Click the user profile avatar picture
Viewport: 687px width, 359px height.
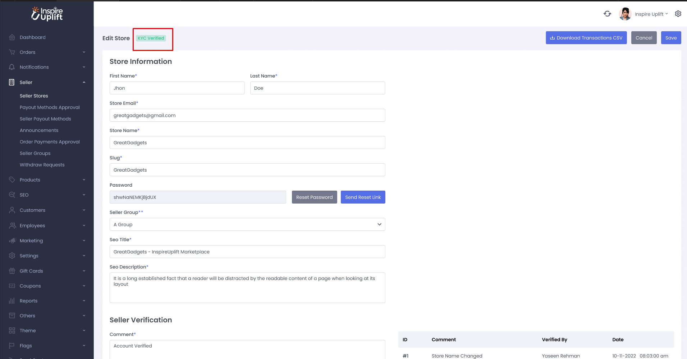pos(625,14)
